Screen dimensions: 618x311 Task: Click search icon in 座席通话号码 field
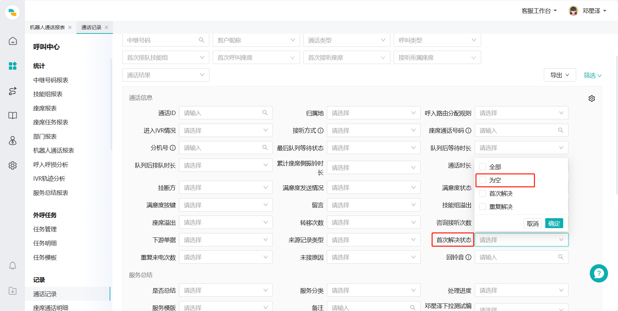pyautogui.click(x=561, y=130)
